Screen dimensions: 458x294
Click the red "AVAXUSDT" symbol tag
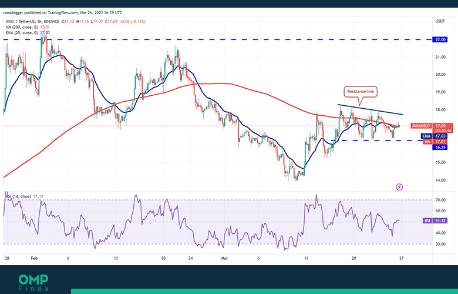tap(421, 126)
